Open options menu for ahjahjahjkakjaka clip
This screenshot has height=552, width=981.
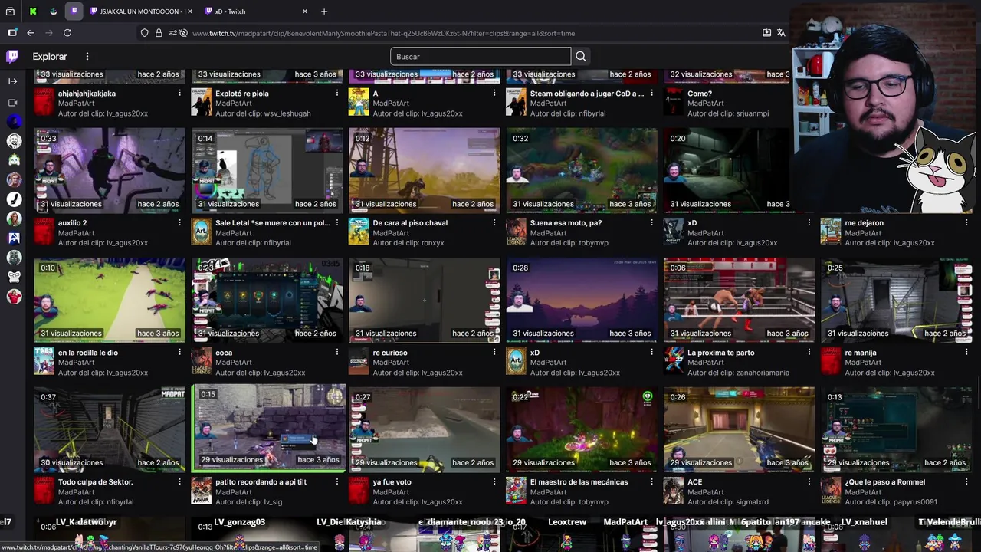pos(180,93)
